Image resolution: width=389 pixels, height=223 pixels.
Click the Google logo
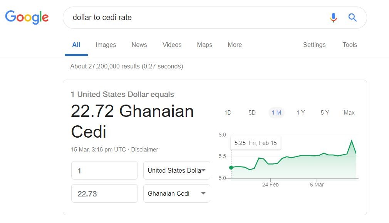pos(27,17)
